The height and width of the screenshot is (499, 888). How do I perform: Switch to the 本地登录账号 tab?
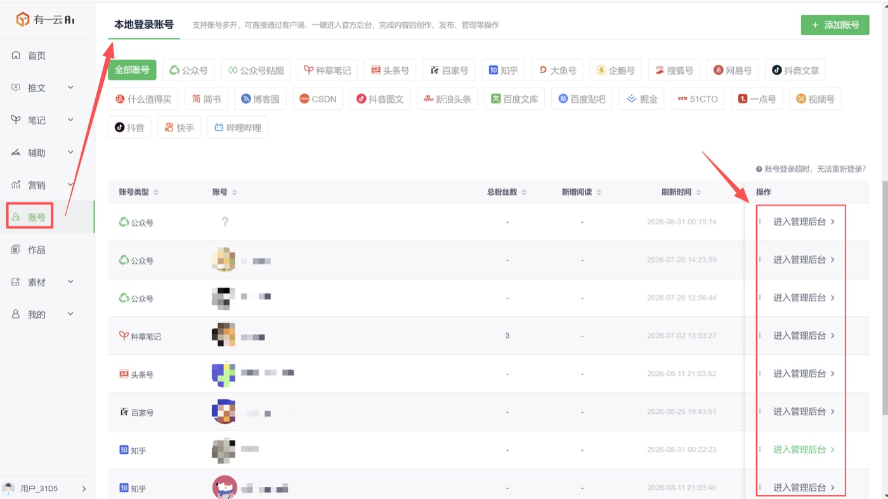click(x=144, y=25)
